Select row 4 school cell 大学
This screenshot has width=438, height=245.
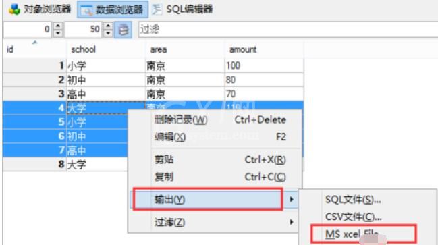106,108
